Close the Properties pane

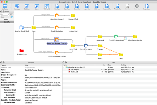(1, 62)
